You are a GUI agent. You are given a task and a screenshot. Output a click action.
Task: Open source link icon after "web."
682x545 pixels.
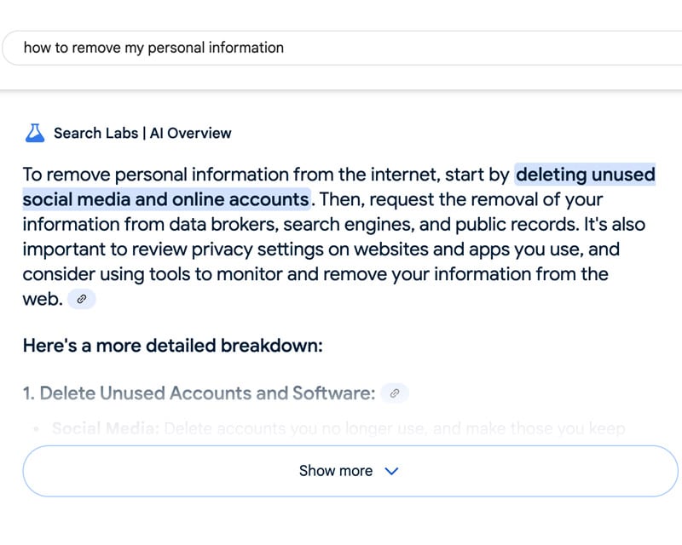(x=81, y=299)
